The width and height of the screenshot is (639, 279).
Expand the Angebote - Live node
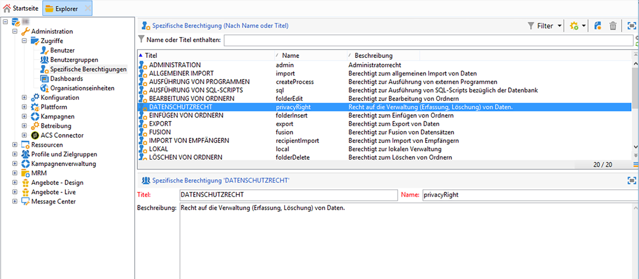15,192
